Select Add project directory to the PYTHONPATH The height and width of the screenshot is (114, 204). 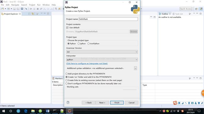pyautogui.click(x=67, y=74)
